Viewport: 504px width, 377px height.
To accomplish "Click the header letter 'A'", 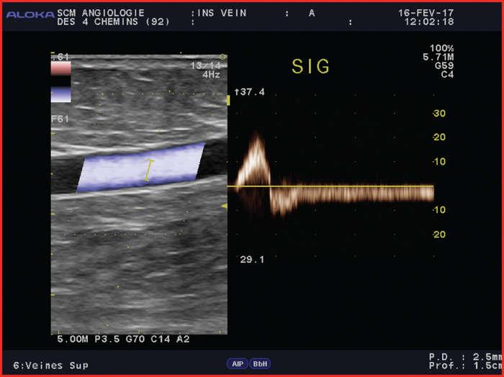I will [x=312, y=13].
